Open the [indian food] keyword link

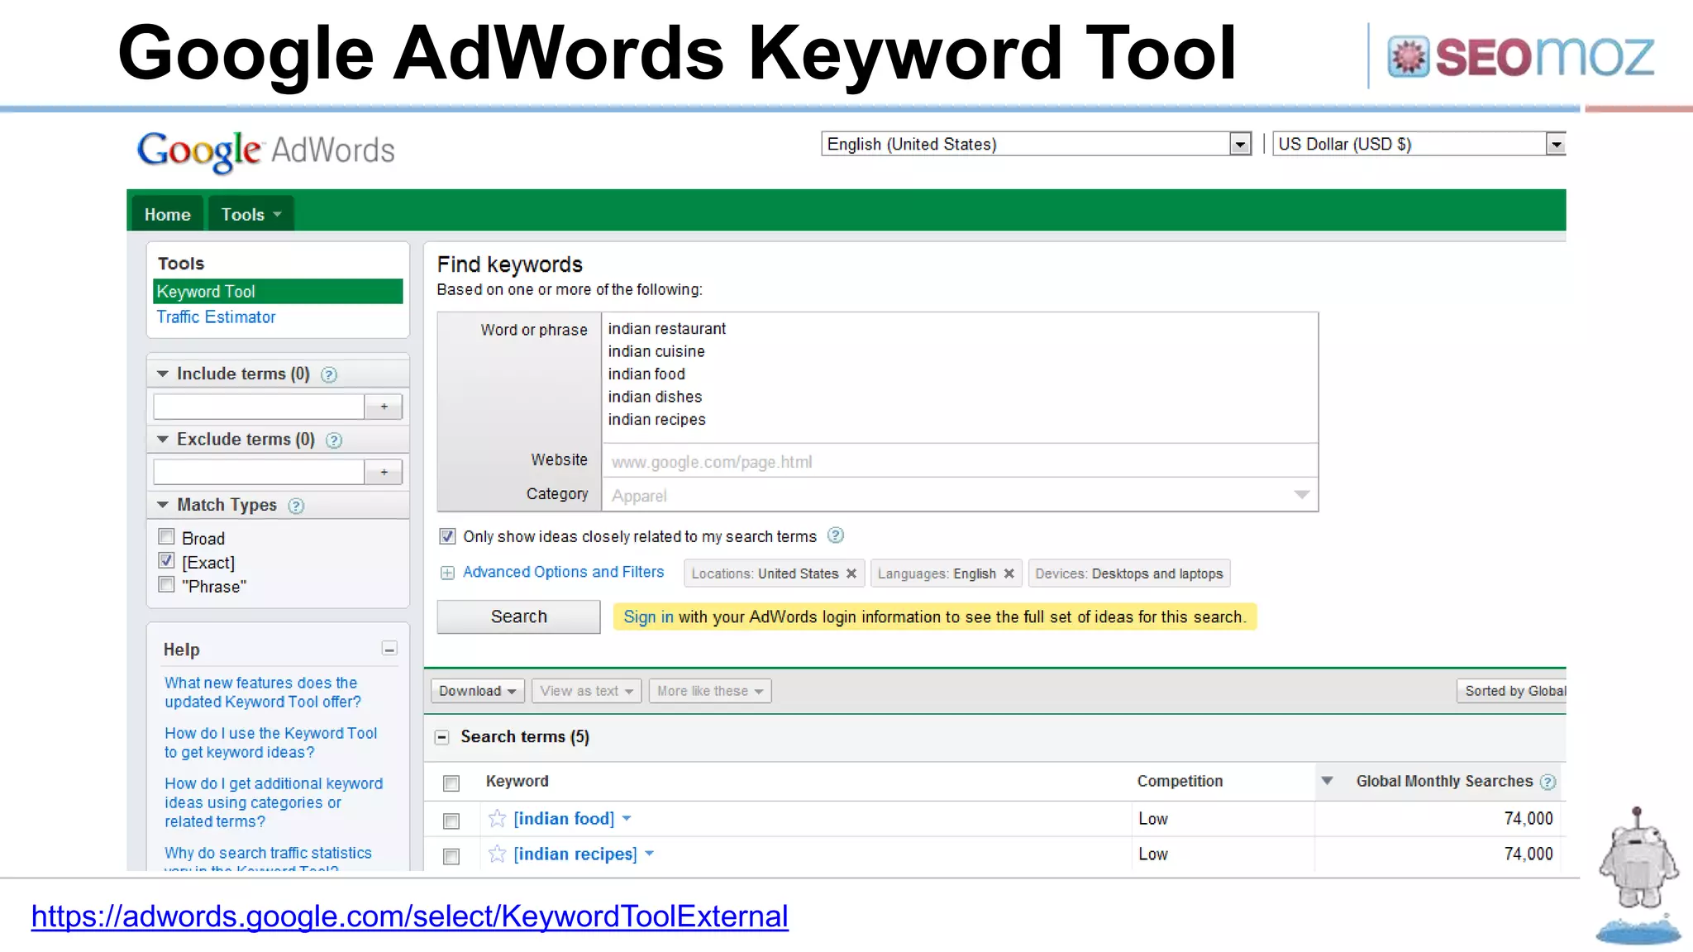564,818
